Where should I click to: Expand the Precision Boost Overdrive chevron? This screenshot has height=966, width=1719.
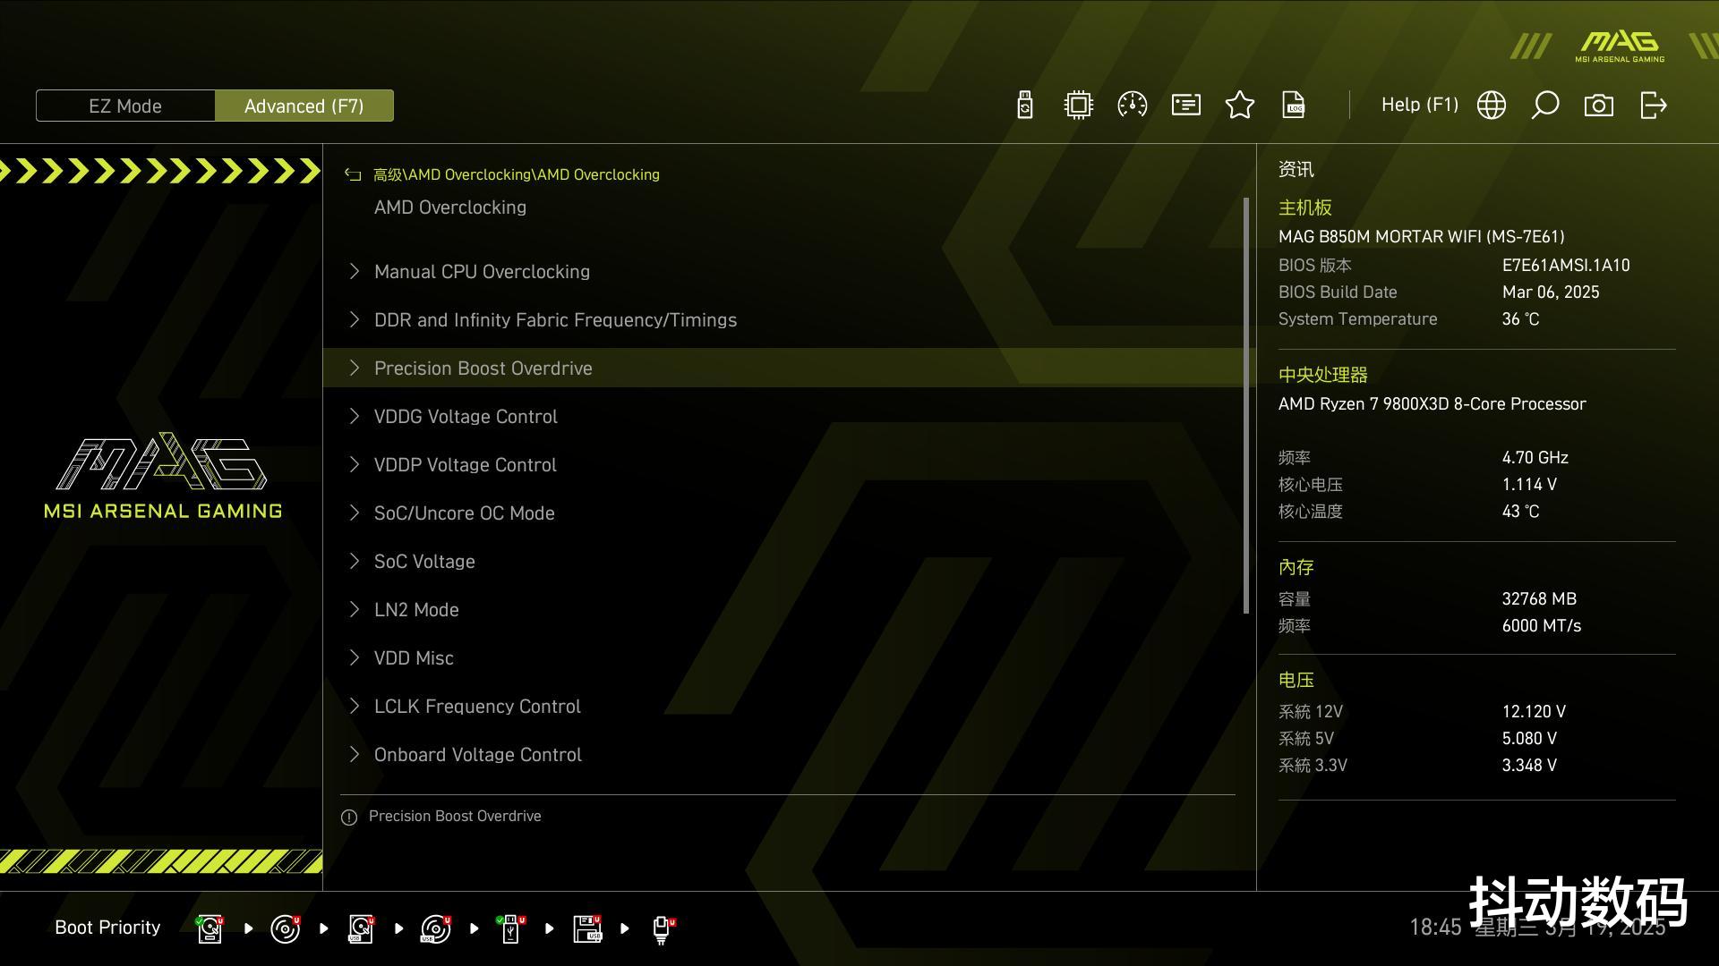(355, 368)
